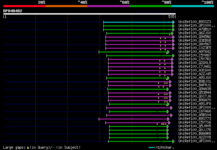The width and height of the screenshot is (217, 150).
Task: Click the purple arrowhead of the Q945N2 alignment
Action: pos(174,37)
